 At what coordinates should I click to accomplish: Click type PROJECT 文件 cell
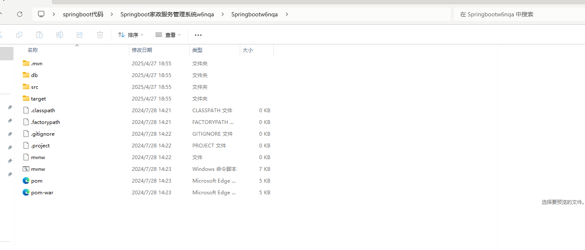[209, 146]
